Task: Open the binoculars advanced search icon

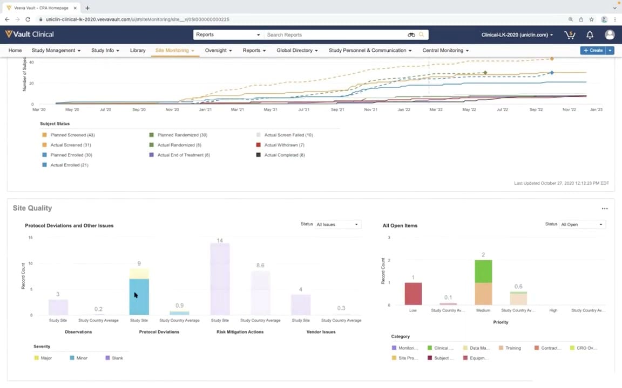Action: pyautogui.click(x=411, y=35)
